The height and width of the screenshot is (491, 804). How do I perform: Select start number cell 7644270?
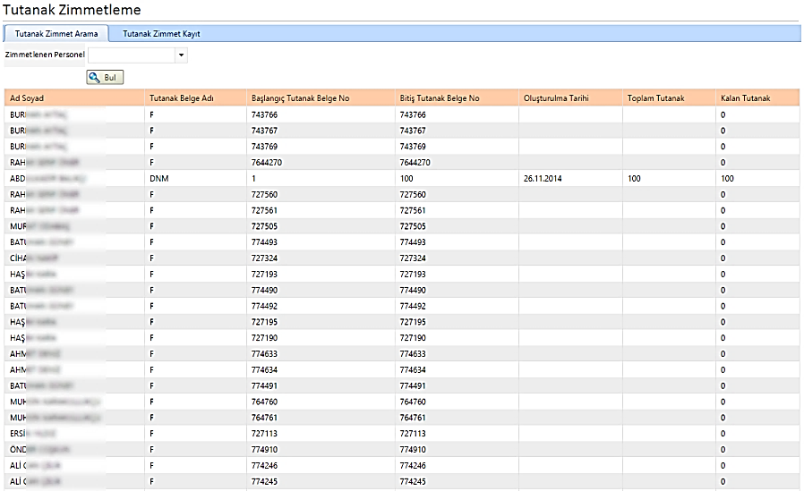coord(321,162)
